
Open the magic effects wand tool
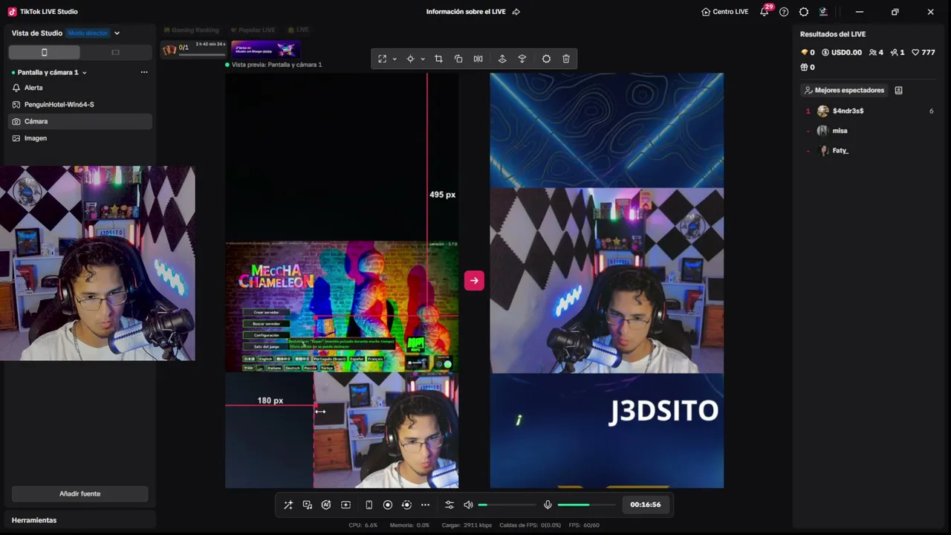point(288,505)
